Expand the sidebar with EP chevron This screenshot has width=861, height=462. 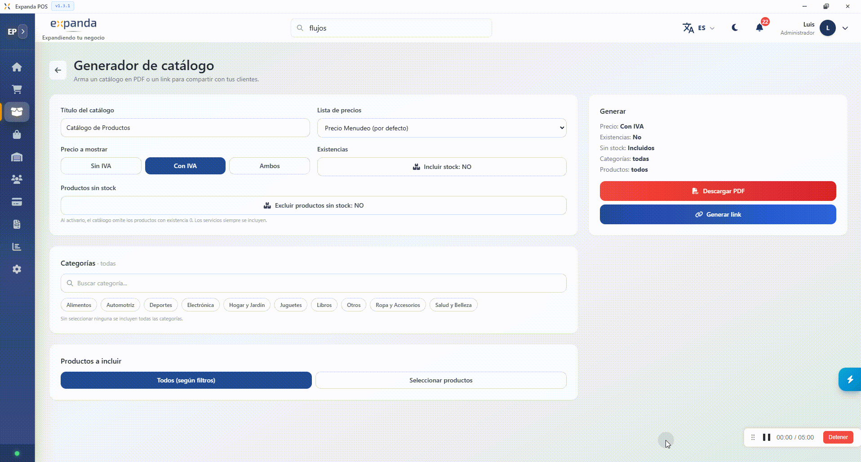[23, 31]
